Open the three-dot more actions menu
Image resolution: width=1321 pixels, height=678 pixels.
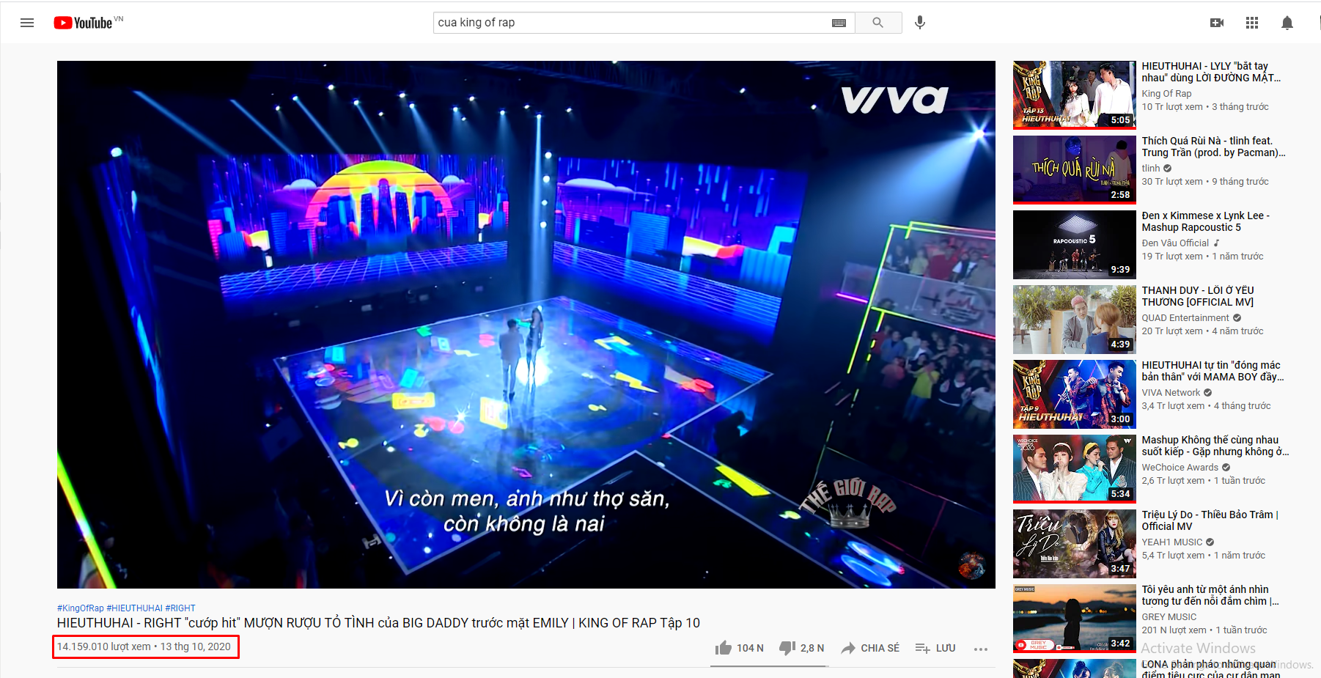(981, 649)
